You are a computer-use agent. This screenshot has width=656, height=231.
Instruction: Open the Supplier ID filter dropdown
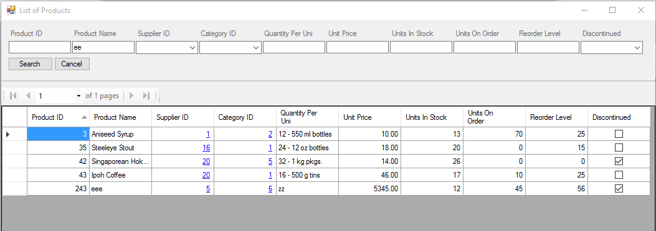pyautogui.click(x=193, y=48)
